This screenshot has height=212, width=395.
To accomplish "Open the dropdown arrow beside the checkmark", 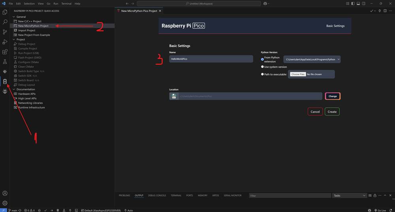I will pos(375,11).
